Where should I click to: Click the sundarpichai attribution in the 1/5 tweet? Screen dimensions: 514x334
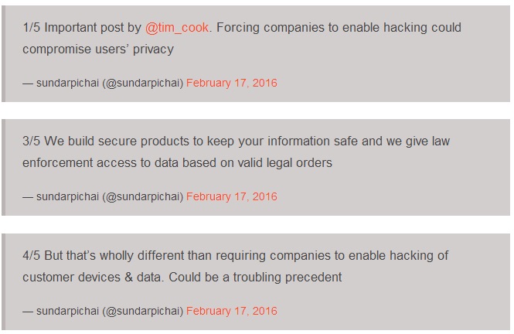coord(67,83)
